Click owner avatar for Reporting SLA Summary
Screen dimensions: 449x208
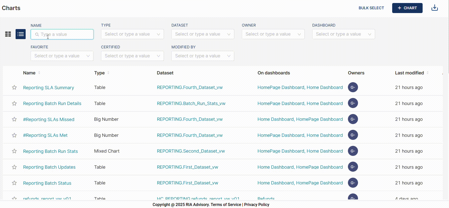tap(353, 87)
